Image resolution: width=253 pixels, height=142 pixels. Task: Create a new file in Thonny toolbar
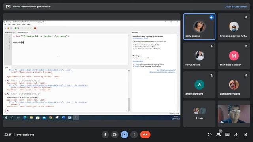[x=5, y=28]
